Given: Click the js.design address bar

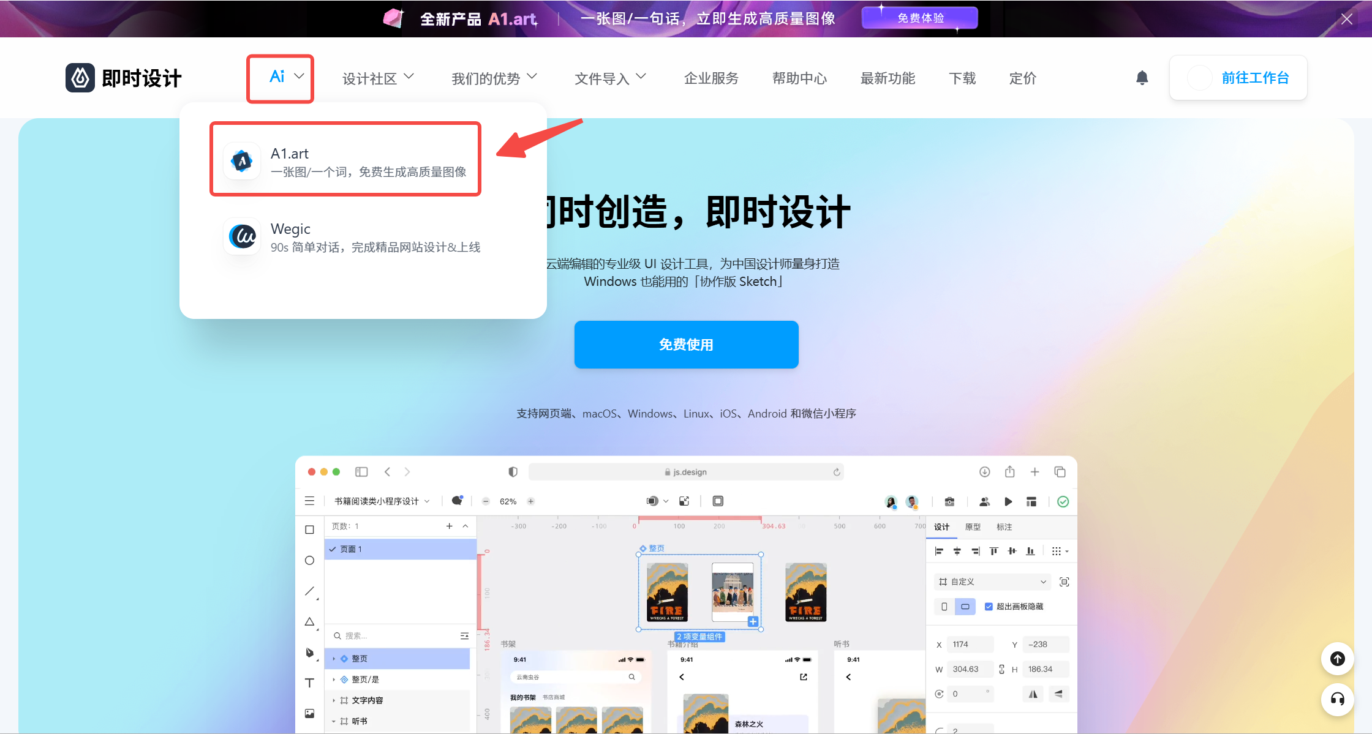Looking at the screenshot, I should 685,472.
